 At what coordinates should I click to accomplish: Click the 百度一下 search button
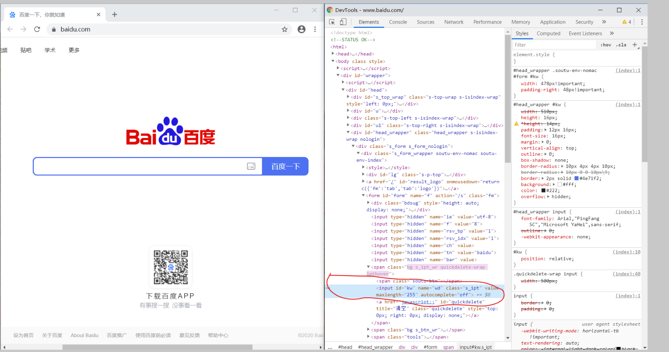[x=285, y=166]
